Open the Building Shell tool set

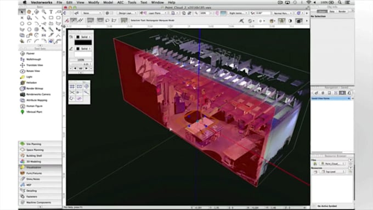[40, 156]
